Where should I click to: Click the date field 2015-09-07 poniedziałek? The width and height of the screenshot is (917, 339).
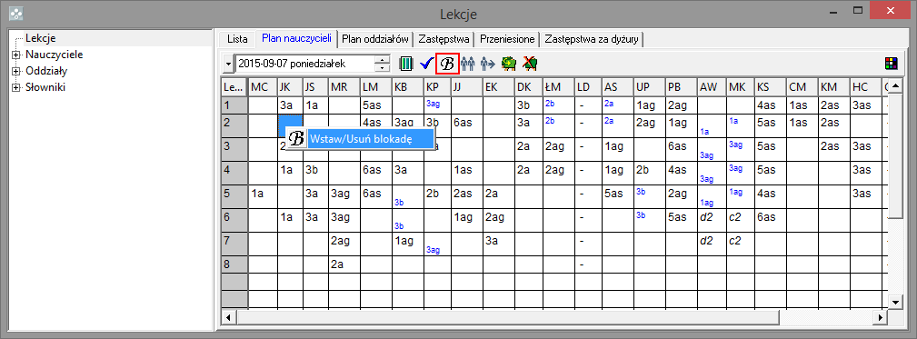(x=304, y=63)
